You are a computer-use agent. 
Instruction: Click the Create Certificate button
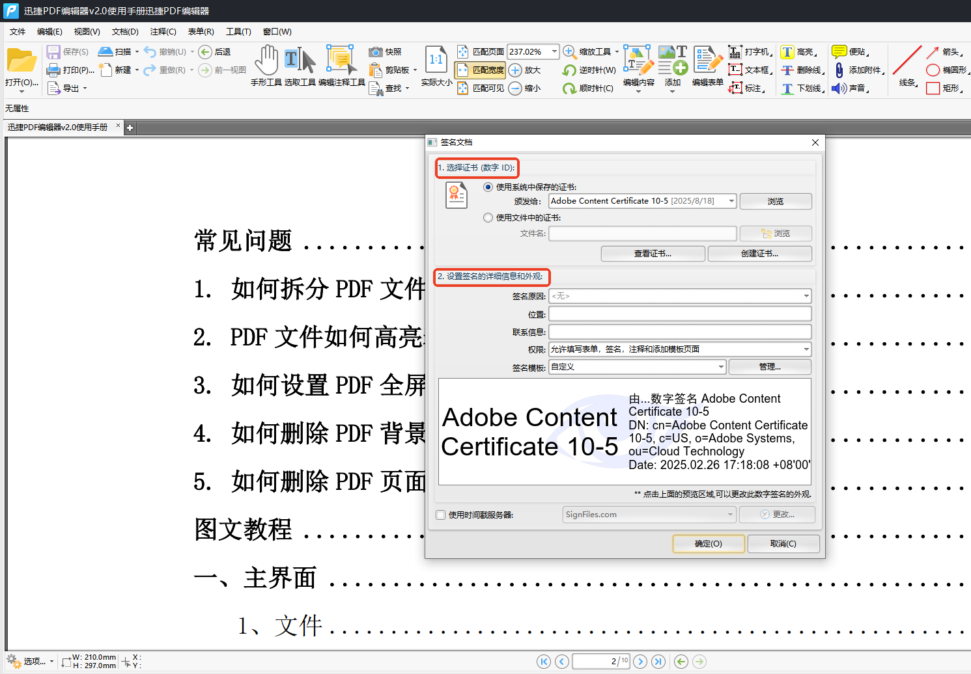[759, 253]
